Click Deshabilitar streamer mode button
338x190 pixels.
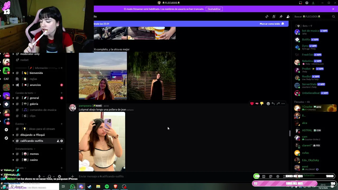click(x=214, y=9)
